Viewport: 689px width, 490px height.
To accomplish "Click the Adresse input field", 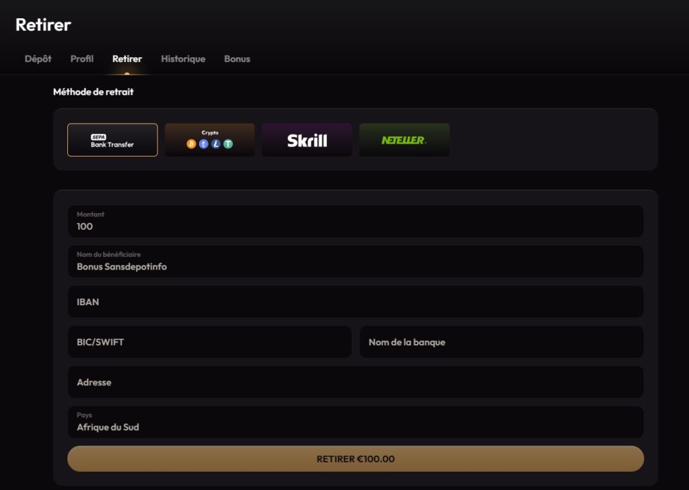I will tap(355, 382).
